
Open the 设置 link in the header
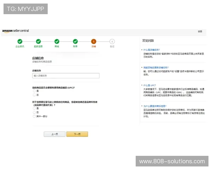(x=200, y=32)
